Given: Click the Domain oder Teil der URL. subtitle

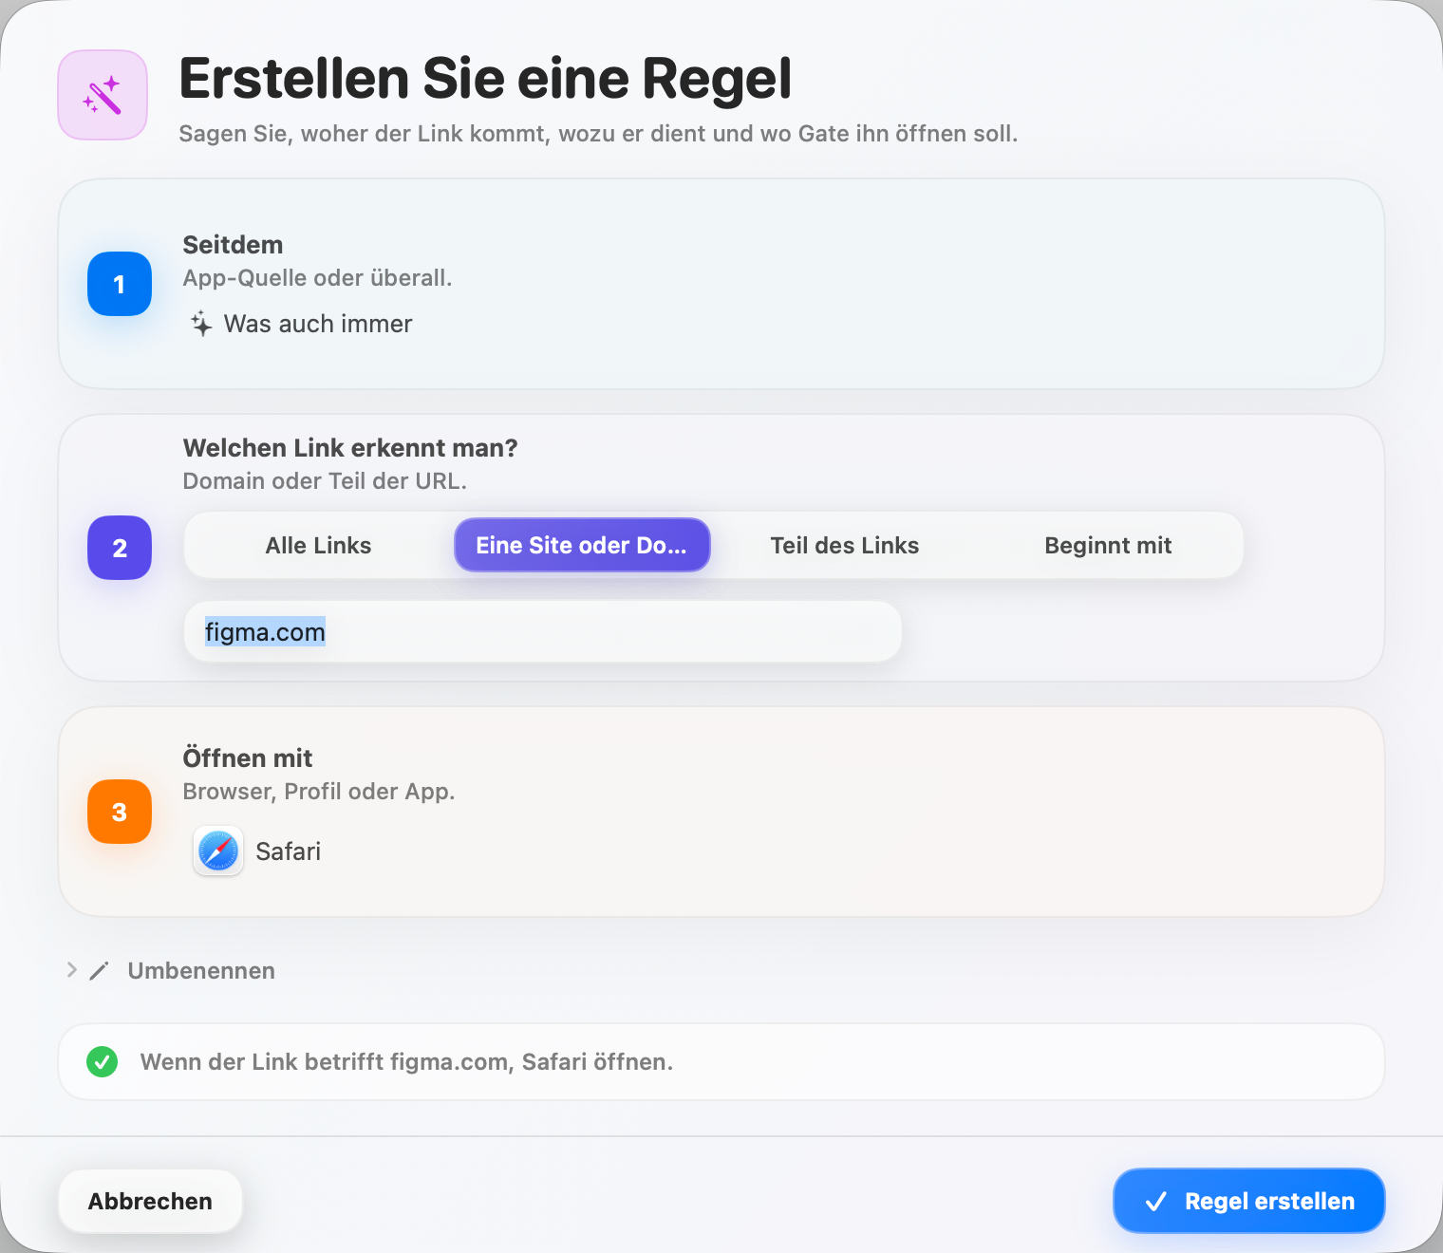Looking at the screenshot, I should [325, 481].
